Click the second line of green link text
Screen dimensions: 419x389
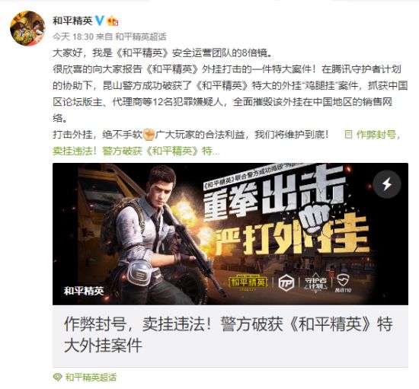tap(136, 151)
